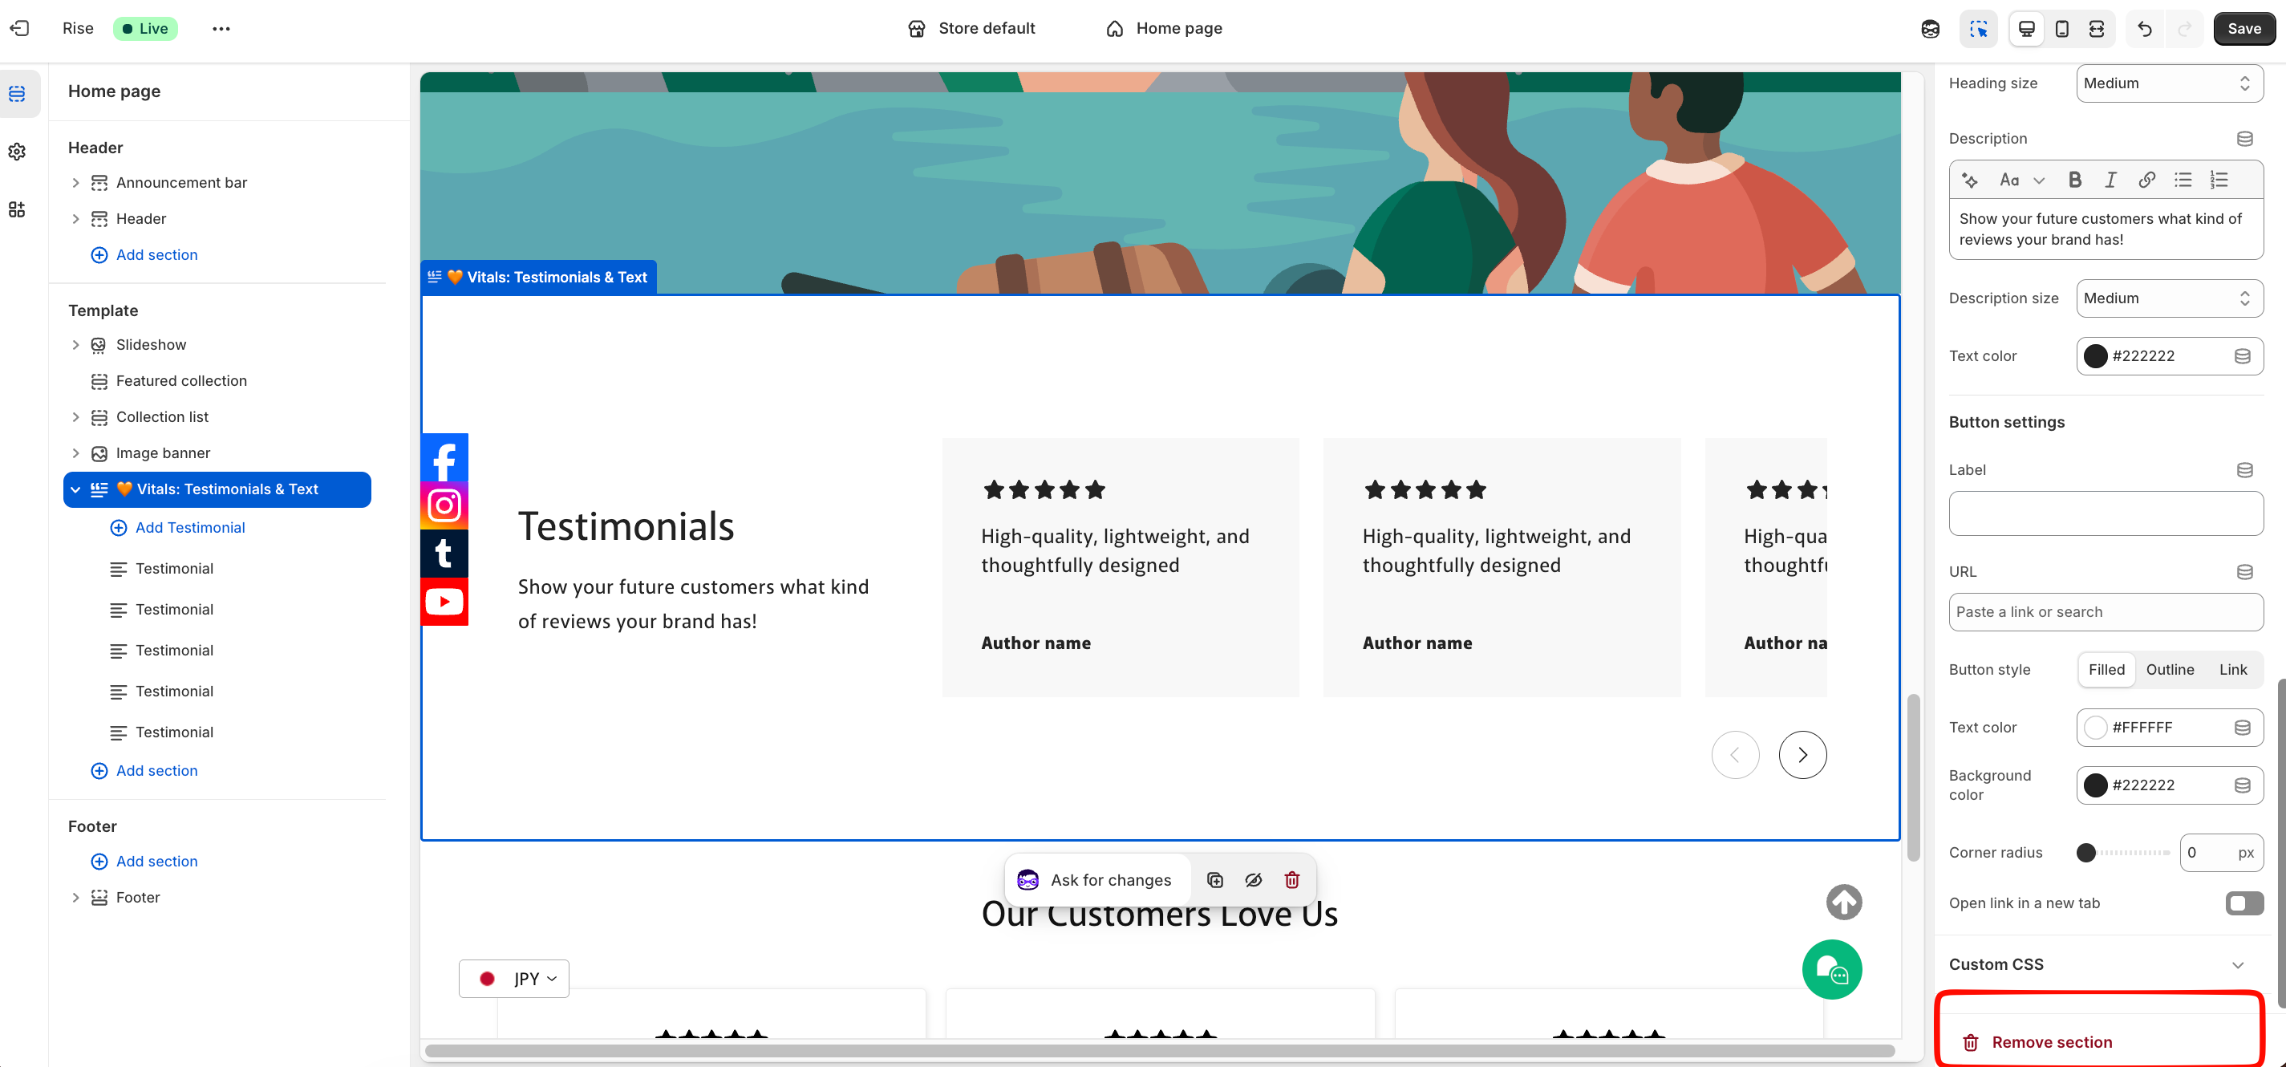Click the insert link icon in description editor
Image resolution: width=2286 pixels, height=1067 pixels.
[x=2146, y=181]
